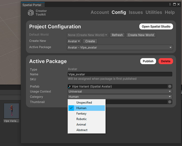Click into the Name field Vipe_avatar
This screenshot has height=146, width=182.
click(120, 74)
